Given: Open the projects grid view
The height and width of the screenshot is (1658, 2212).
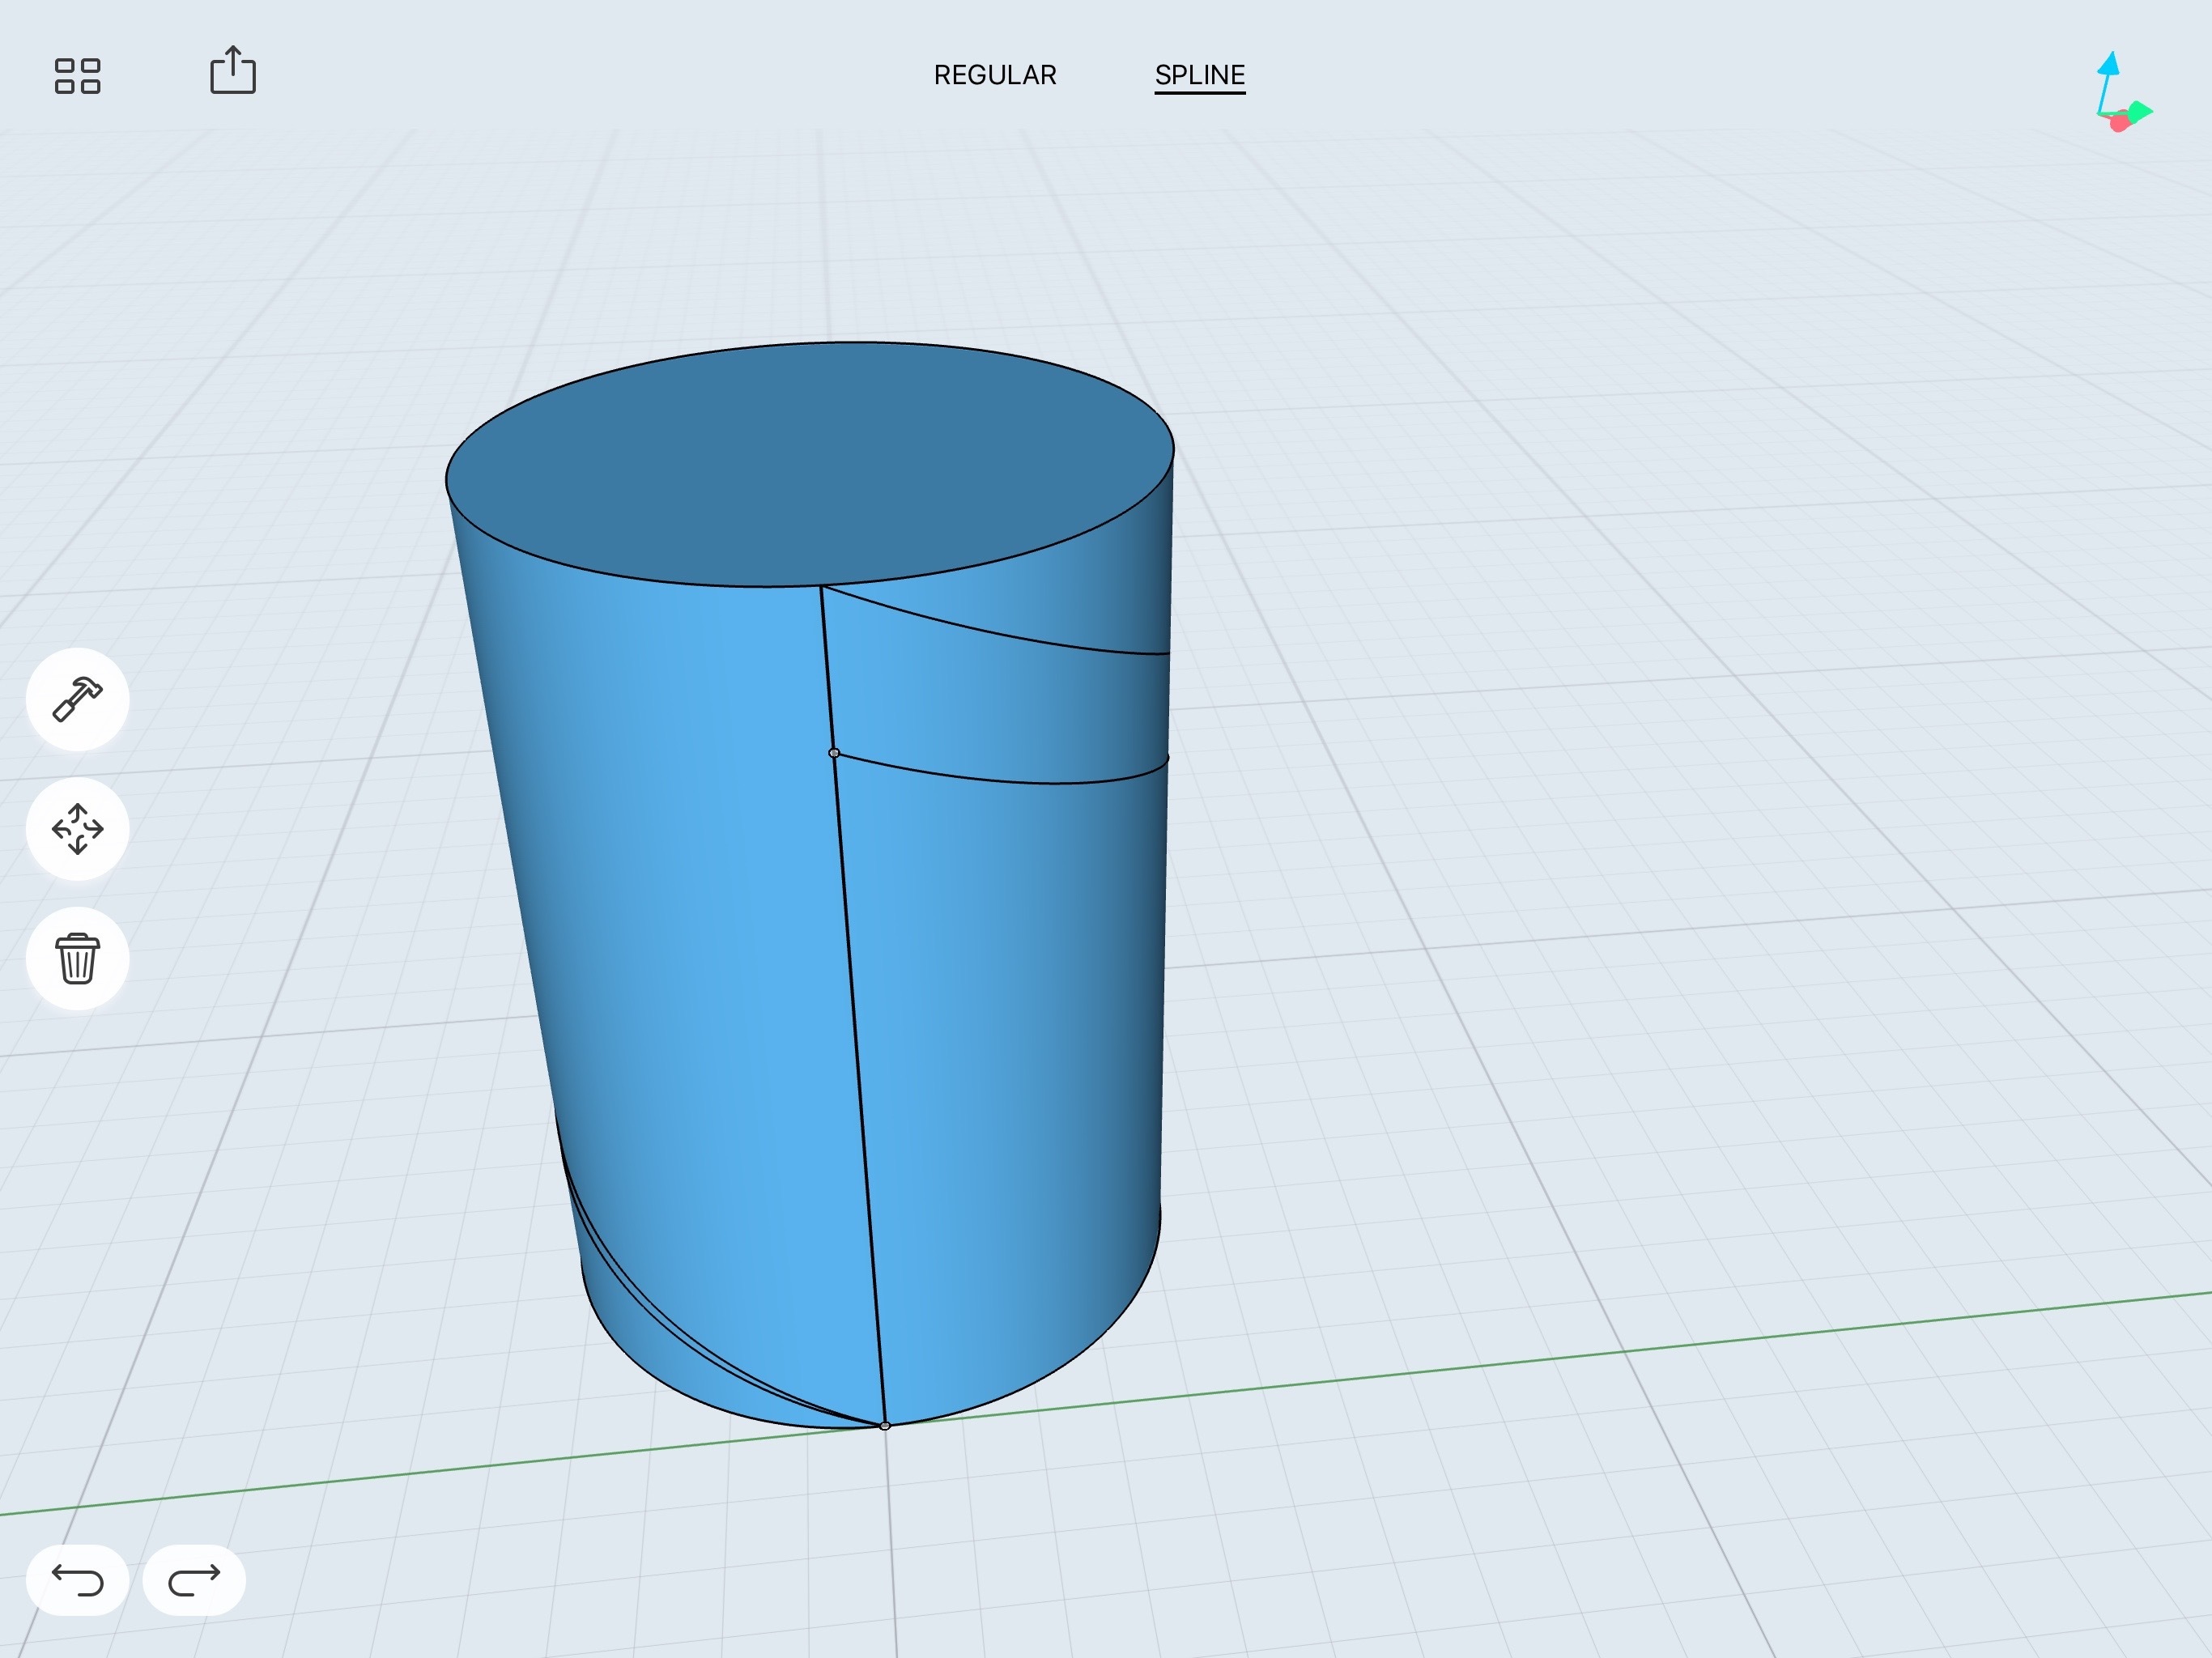Looking at the screenshot, I should [x=77, y=75].
